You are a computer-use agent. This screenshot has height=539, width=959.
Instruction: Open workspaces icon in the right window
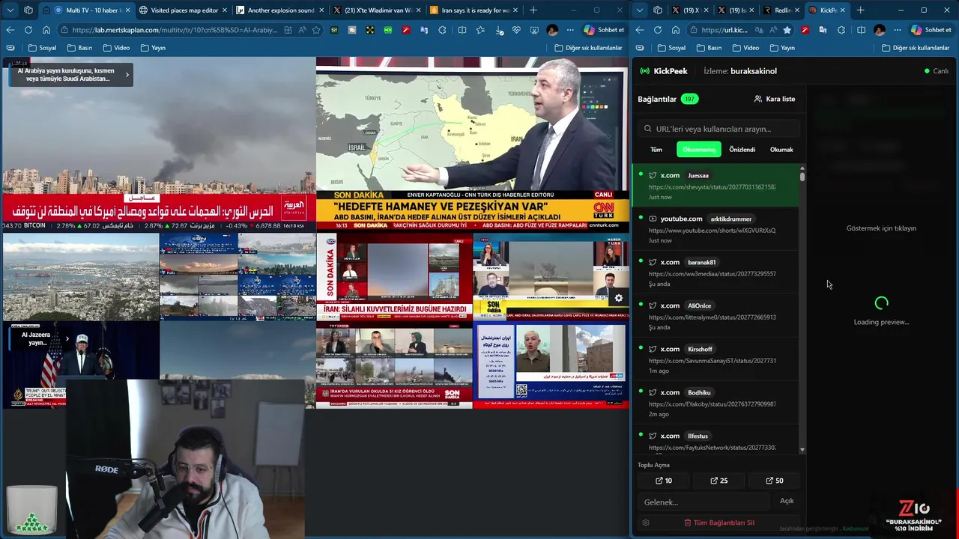pos(658,10)
